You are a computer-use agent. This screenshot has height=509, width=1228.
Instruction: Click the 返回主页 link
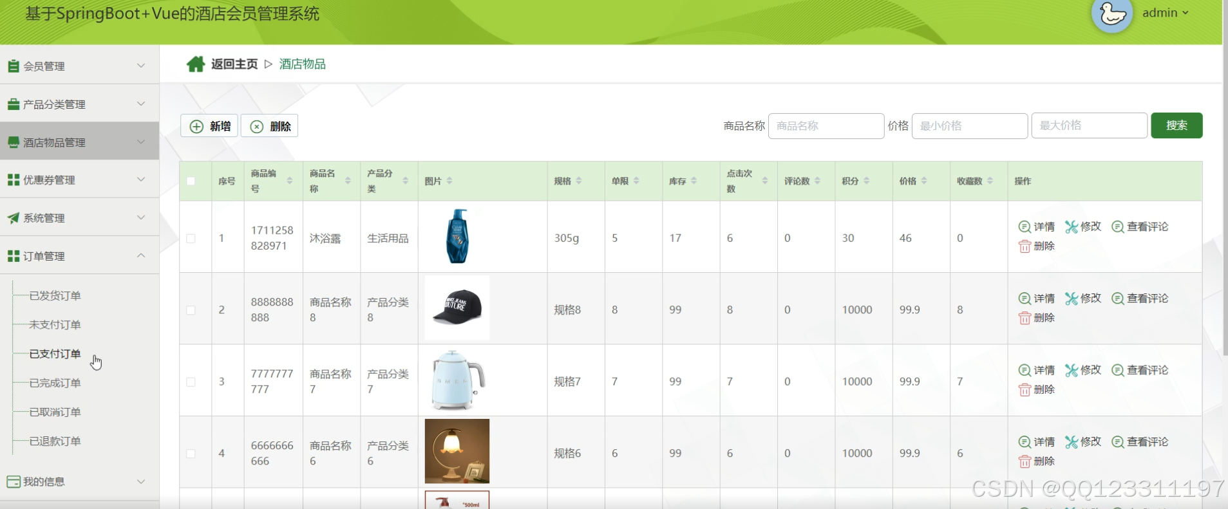pyautogui.click(x=234, y=64)
